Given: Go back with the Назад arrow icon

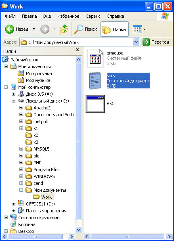Looking at the screenshot, I should tap(9, 29).
